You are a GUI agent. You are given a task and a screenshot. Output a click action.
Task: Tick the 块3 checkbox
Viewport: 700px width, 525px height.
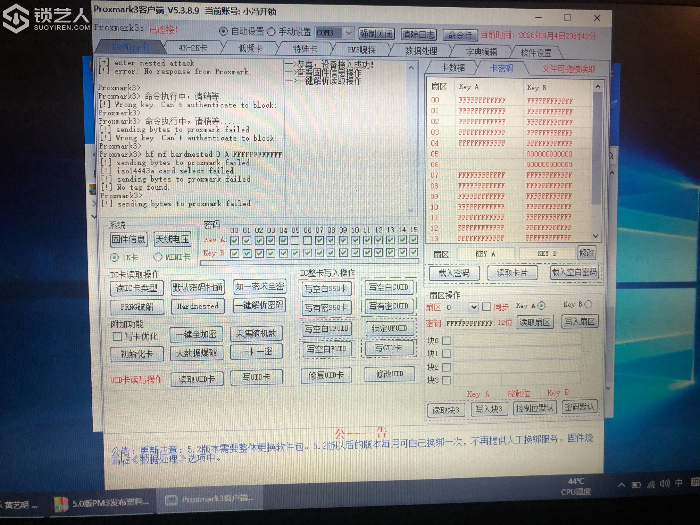tap(447, 380)
